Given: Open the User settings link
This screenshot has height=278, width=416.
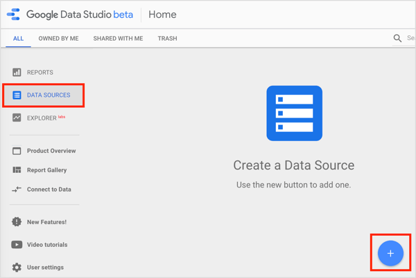Looking at the screenshot, I should [45, 268].
